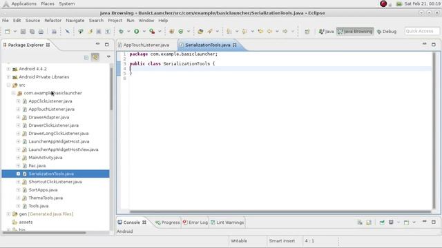Select Pac.java in the Package Explorer
Screen dimensions: 442x248
coord(37,165)
